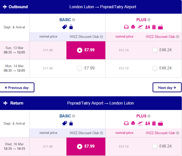
Task: Click the check-in desk icon under Outbound PLUS
Action: pos(147,27)
